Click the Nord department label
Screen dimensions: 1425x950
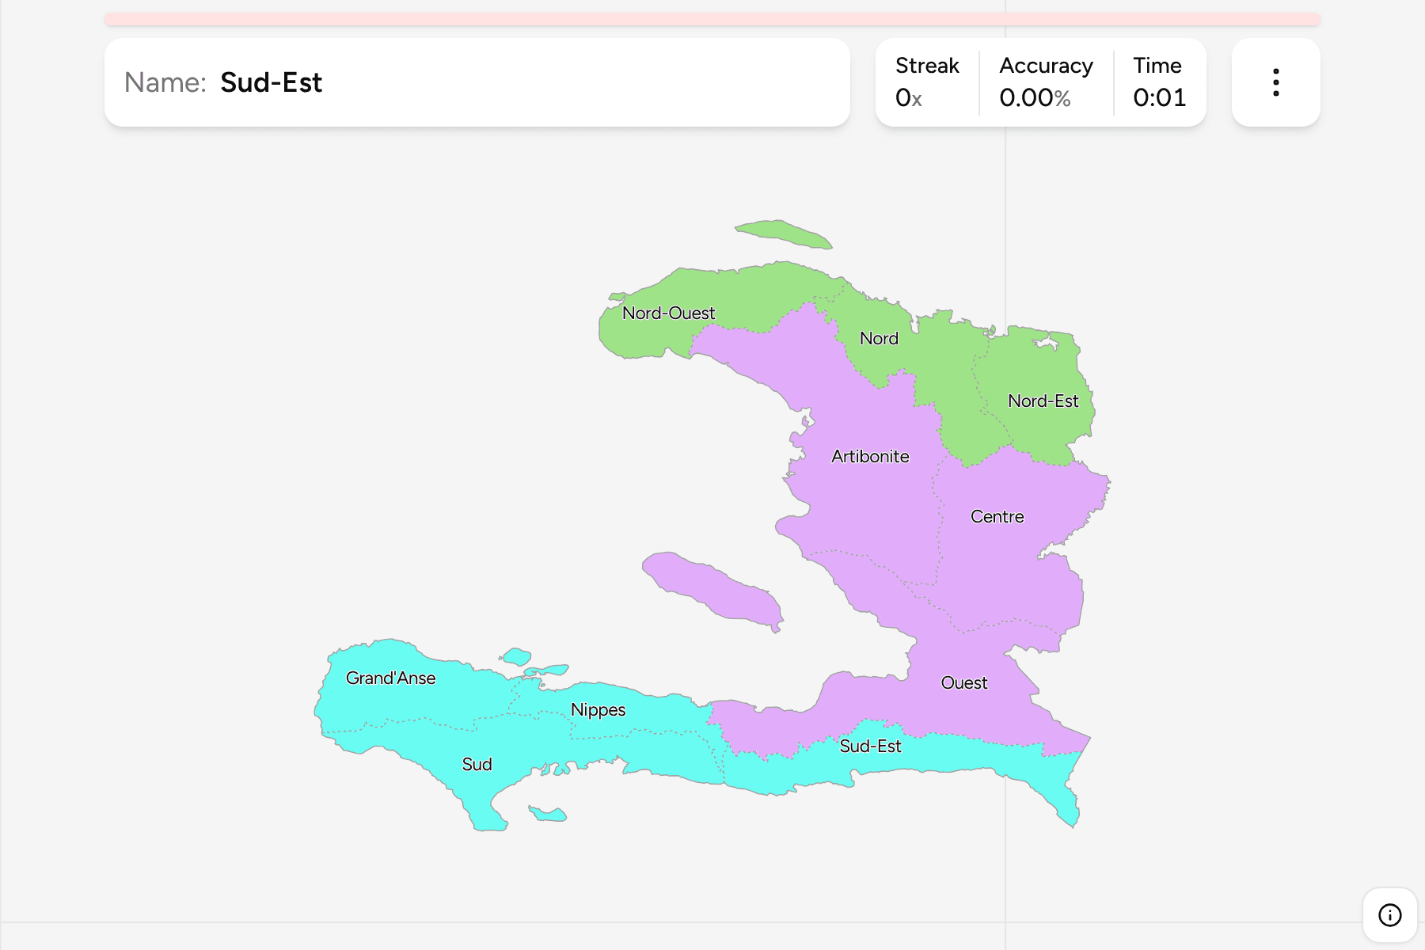879,338
